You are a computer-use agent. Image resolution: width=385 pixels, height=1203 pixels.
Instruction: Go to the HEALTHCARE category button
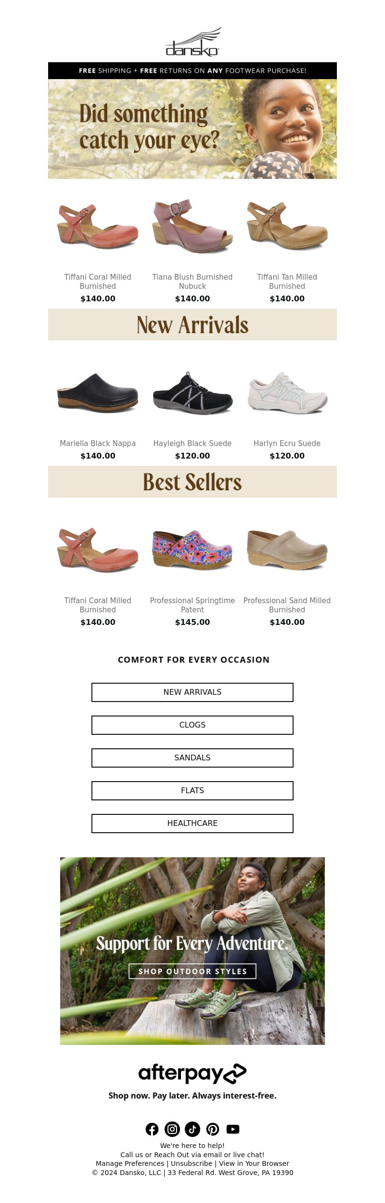click(x=192, y=823)
